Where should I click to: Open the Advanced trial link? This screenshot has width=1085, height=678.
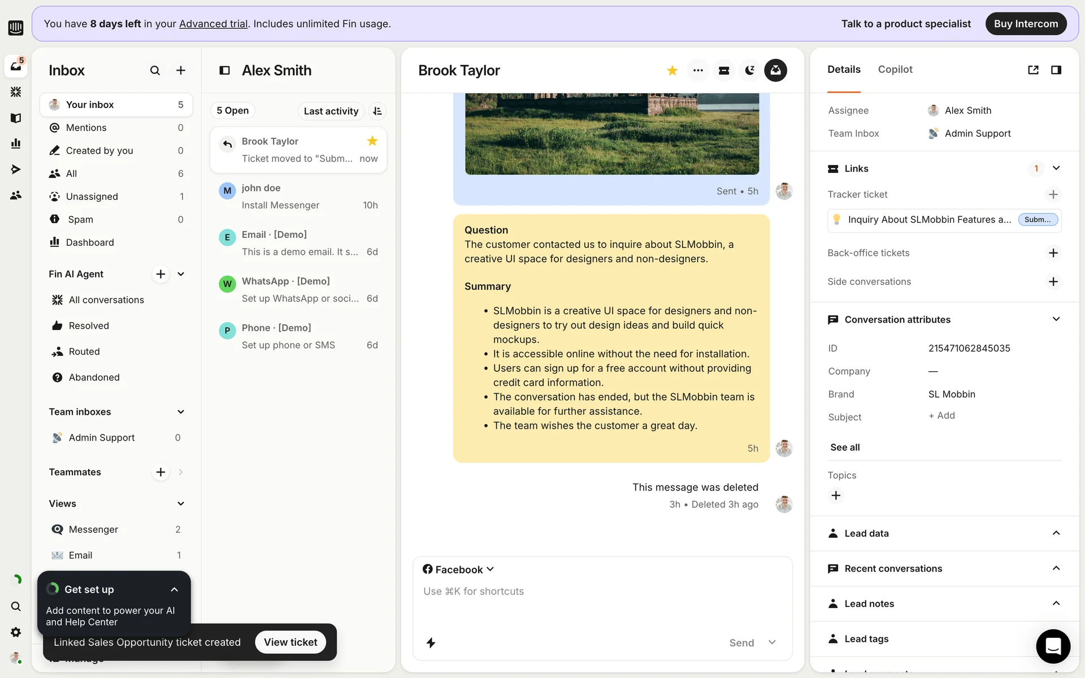point(213,24)
